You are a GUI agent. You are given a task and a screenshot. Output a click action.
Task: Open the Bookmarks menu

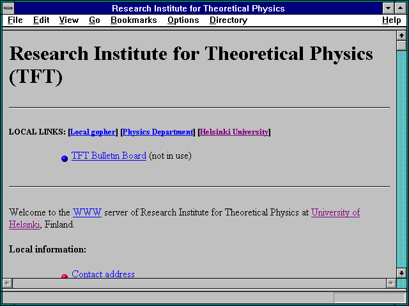134,20
